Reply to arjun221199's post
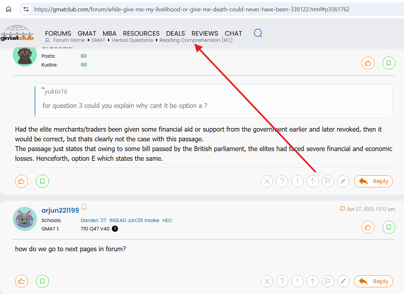Viewport: 404px width, 294px height. coord(373,281)
